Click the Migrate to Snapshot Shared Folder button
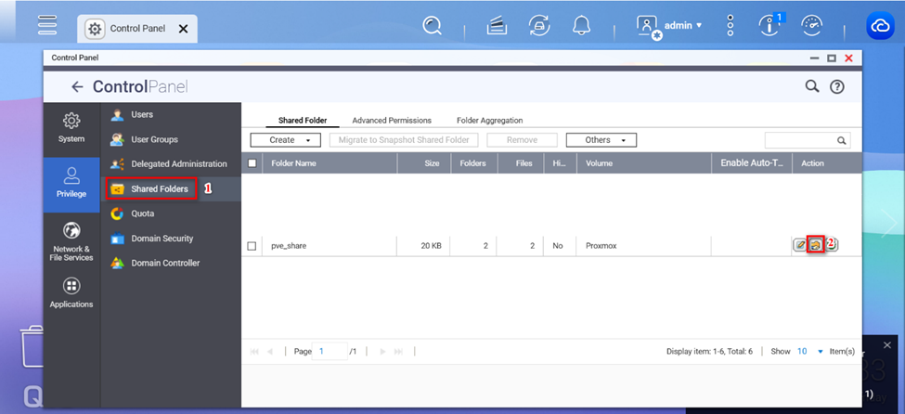905x414 pixels. click(404, 140)
